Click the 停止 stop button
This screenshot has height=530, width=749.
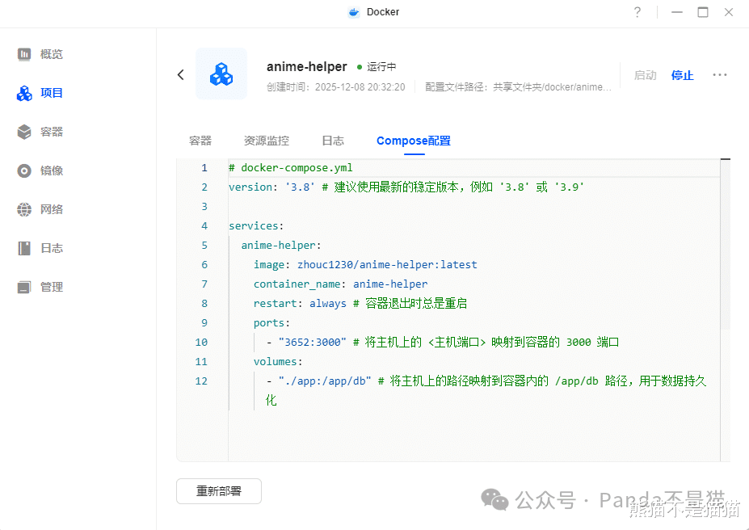coord(682,75)
